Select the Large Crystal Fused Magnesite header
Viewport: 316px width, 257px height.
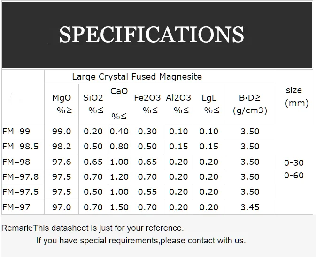(x=137, y=76)
